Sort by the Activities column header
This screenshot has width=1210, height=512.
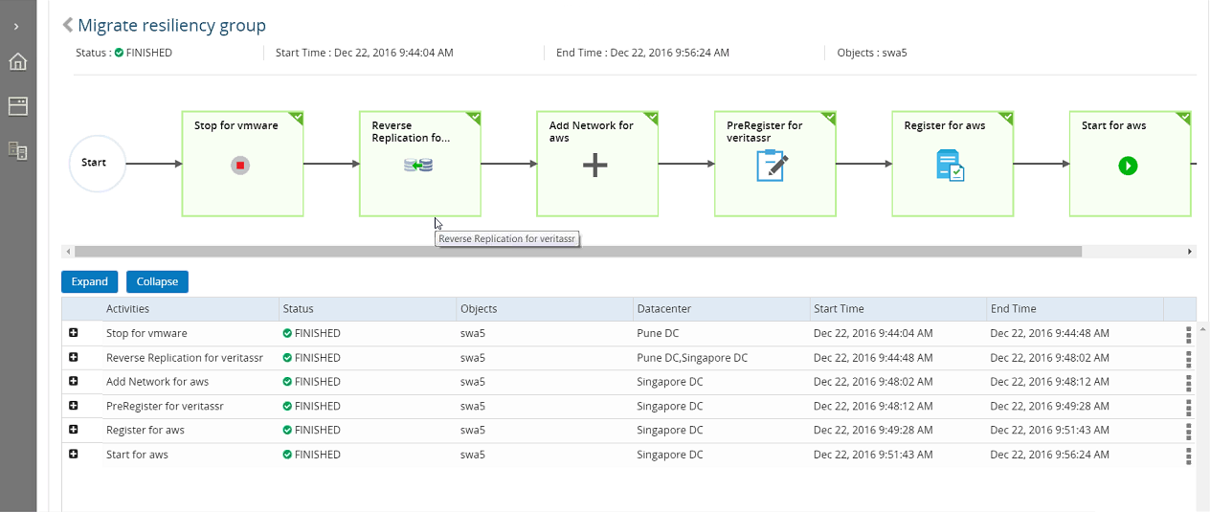click(x=127, y=309)
